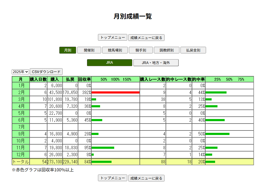267x195 pixels.
Task: Switch to the 開催別 tab
Action: pos(89,50)
